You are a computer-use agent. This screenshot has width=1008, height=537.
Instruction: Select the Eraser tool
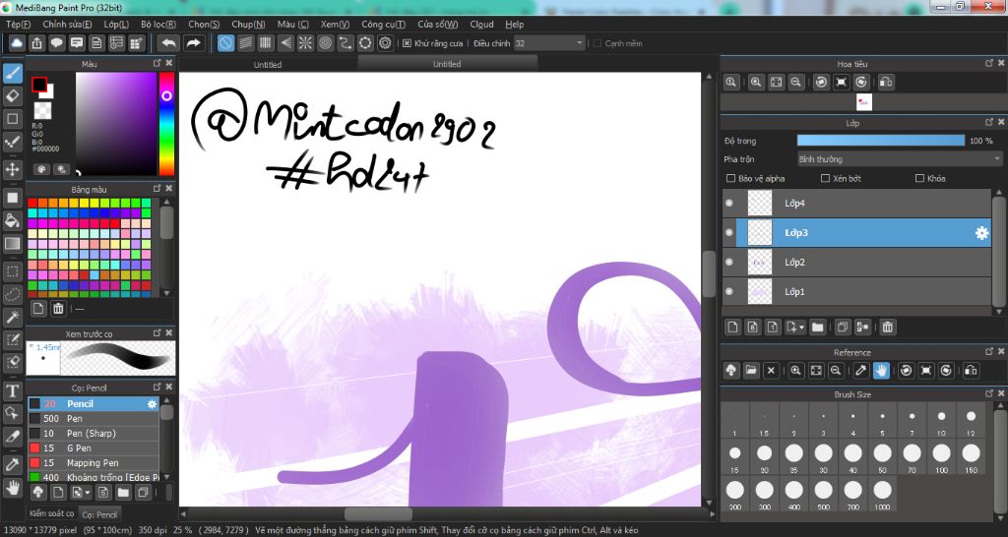coord(12,96)
